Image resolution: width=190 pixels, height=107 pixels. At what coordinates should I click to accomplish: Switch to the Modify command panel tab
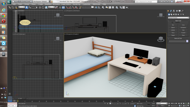[171, 11]
